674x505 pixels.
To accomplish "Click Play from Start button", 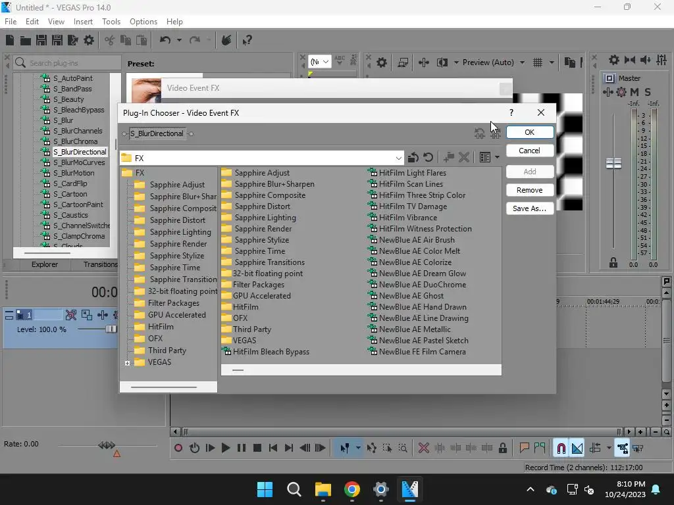I will click(x=210, y=448).
